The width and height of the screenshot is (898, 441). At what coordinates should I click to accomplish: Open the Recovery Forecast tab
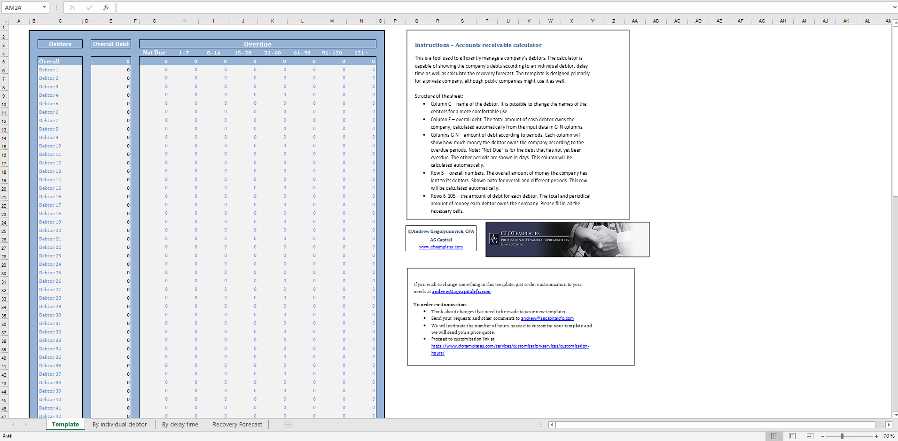point(237,425)
